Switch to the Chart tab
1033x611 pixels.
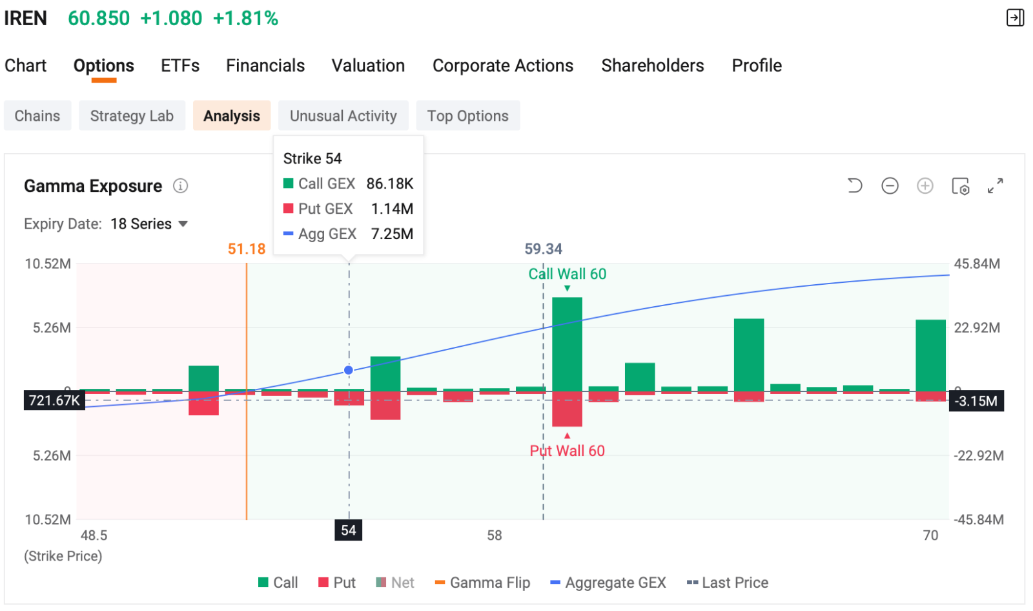[26, 65]
